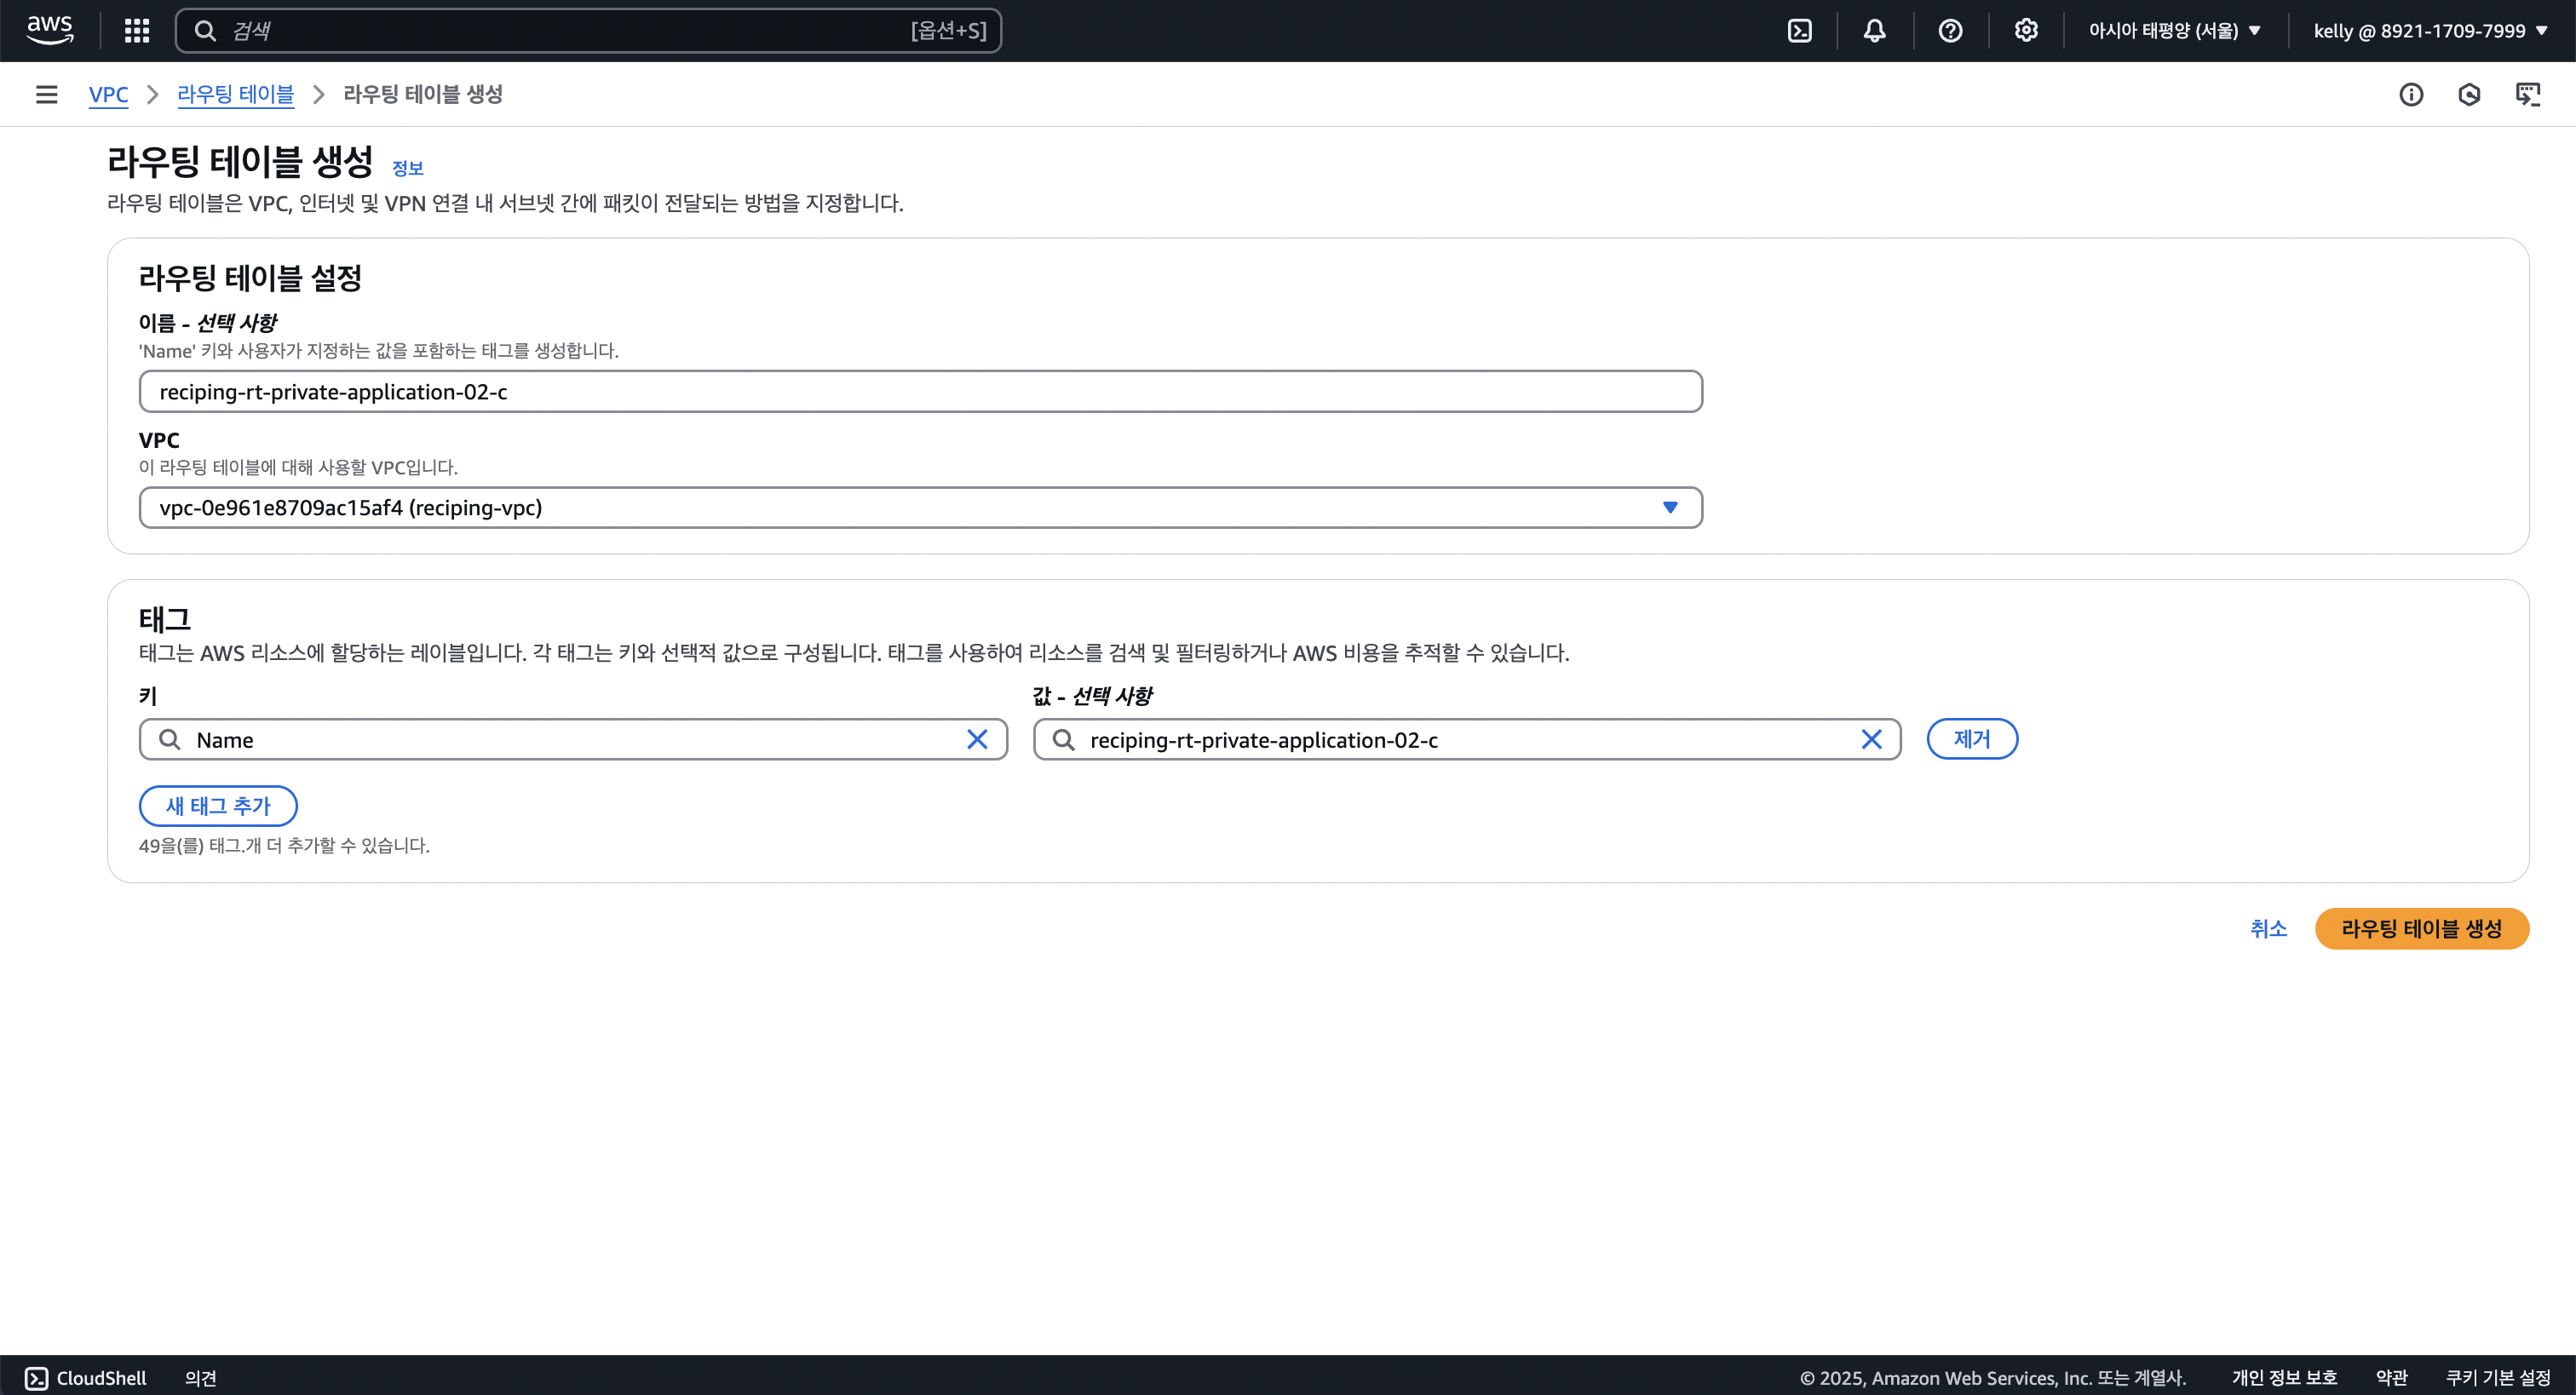Go to the VPC breadcrumb link
Viewport: 2576px width, 1395px height.
click(108, 94)
